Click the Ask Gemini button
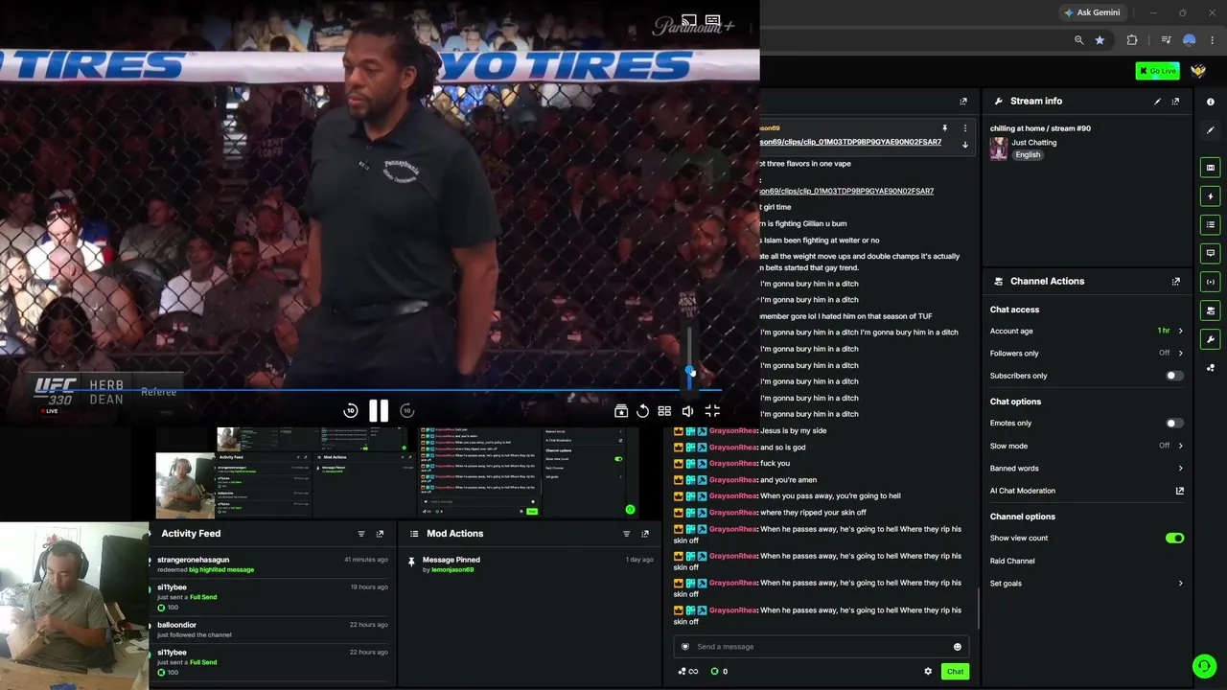Viewport: 1227px width, 690px height. [x=1091, y=12]
